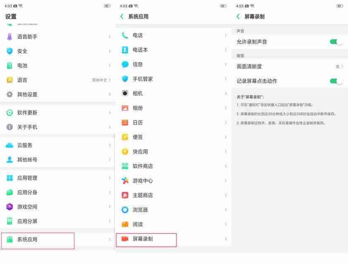The height and width of the screenshot is (264, 348).
Task: Tap the 语言 language icon
Action: 10,80
